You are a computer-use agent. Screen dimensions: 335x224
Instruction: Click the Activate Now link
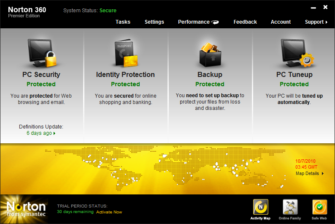(x=109, y=212)
